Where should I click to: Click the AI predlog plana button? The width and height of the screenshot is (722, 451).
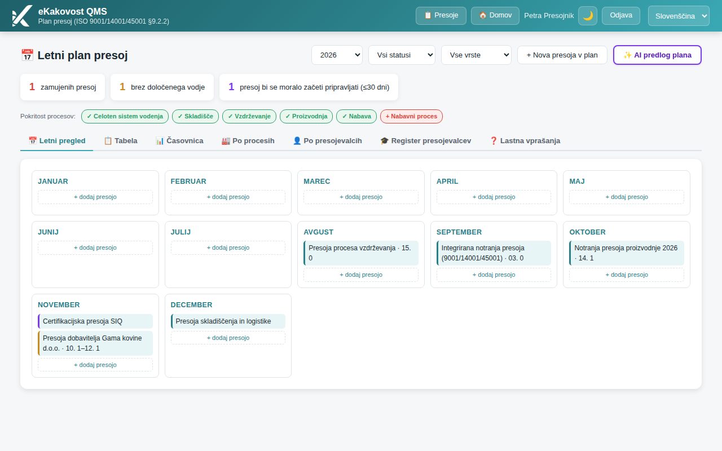click(x=657, y=55)
